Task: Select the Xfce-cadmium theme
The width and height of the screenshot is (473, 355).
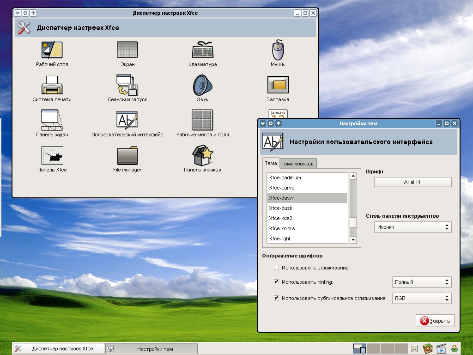Action: click(307, 177)
